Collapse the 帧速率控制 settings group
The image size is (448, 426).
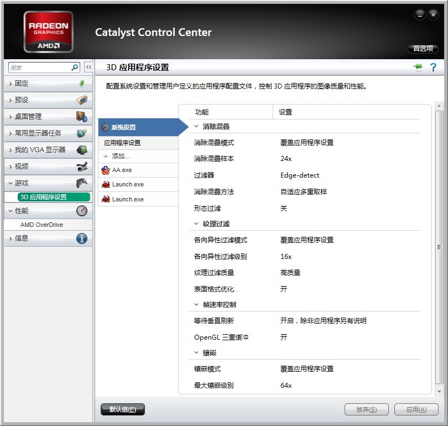(x=196, y=305)
